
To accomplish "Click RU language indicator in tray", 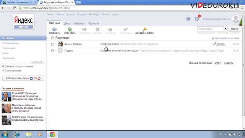I will [220, 134].
